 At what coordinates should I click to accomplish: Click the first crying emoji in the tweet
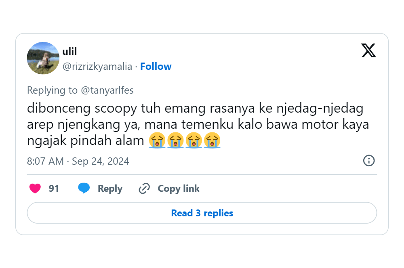click(157, 141)
